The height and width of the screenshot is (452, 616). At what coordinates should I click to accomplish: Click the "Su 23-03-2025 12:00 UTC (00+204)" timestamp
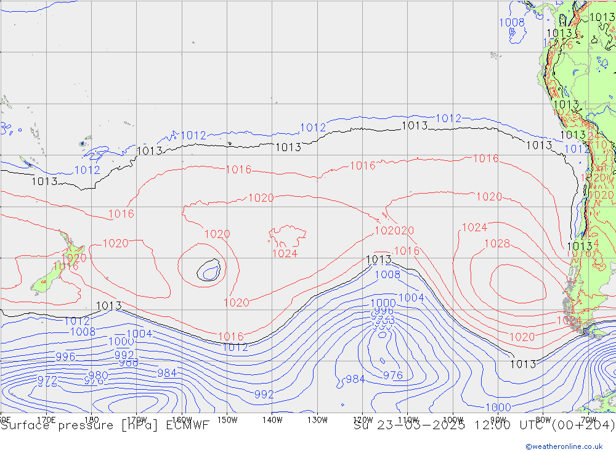click(484, 425)
